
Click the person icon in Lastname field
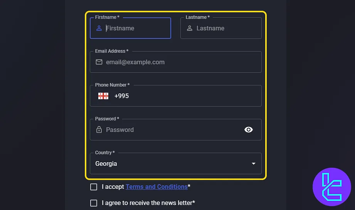click(x=190, y=28)
